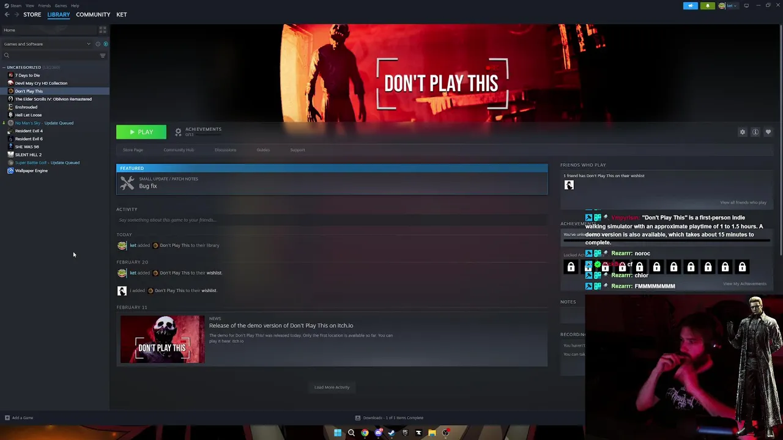783x440 pixels.
Task: Open the blue announcements megaphone button
Action: pyautogui.click(x=690, y=5)
